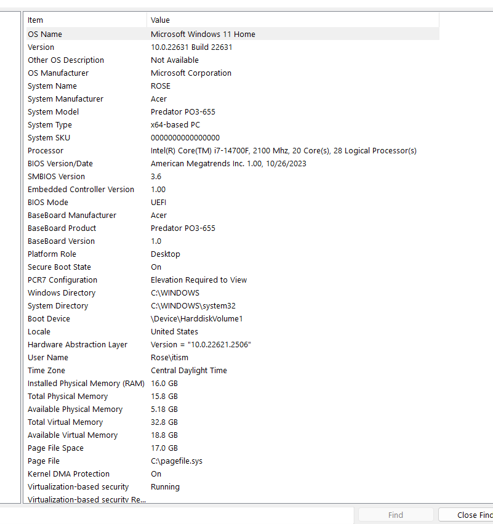Click the Value column header
The width and height of the screenshot is (493, 524).
[x=293, y=20]
